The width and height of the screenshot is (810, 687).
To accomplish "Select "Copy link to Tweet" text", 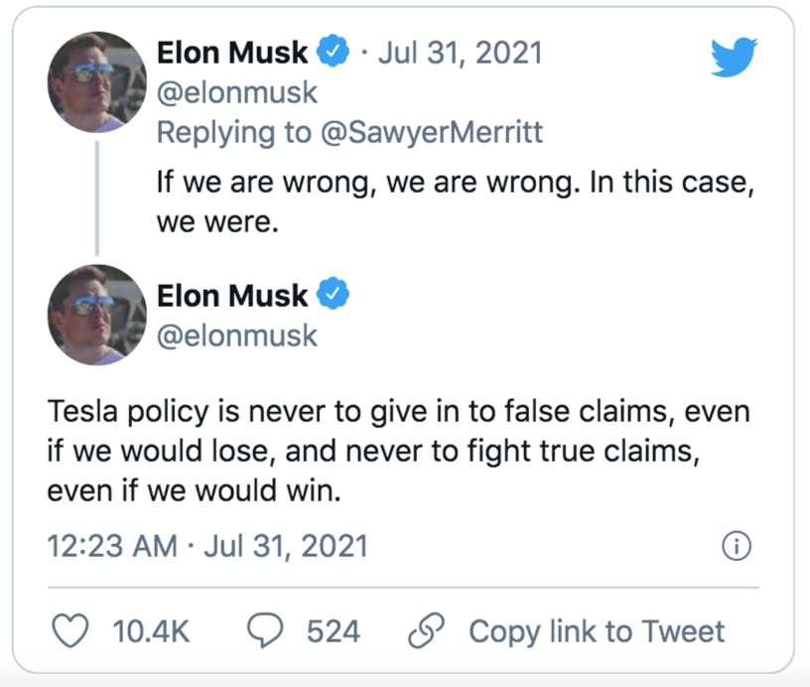I will coord(597,631).
